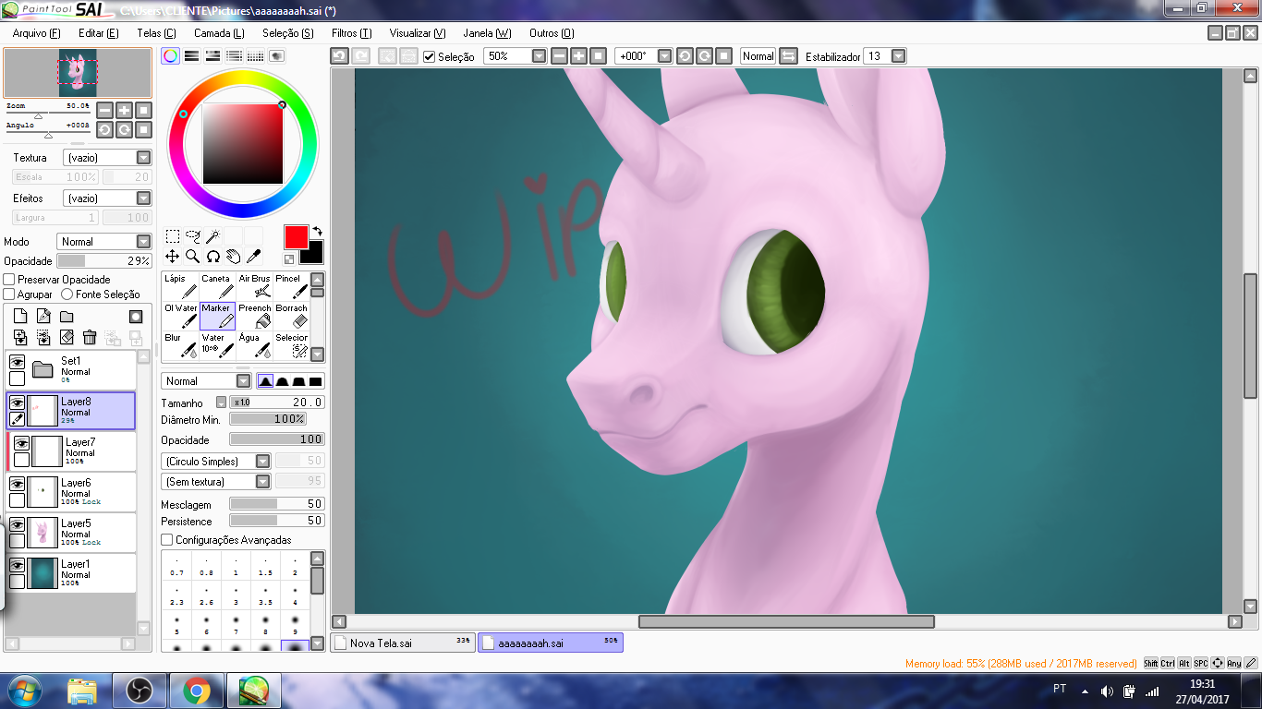The image size is (1262, 709).
Task: Hide the Set1 layer folder
Action: coord(17,363)
